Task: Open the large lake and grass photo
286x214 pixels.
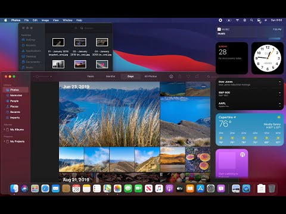Action: pyautogui.click(x=109, y=114)
